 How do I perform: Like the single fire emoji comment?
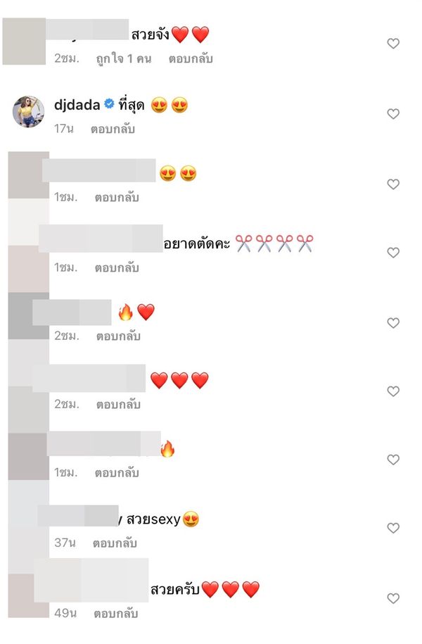pos(393,459)
